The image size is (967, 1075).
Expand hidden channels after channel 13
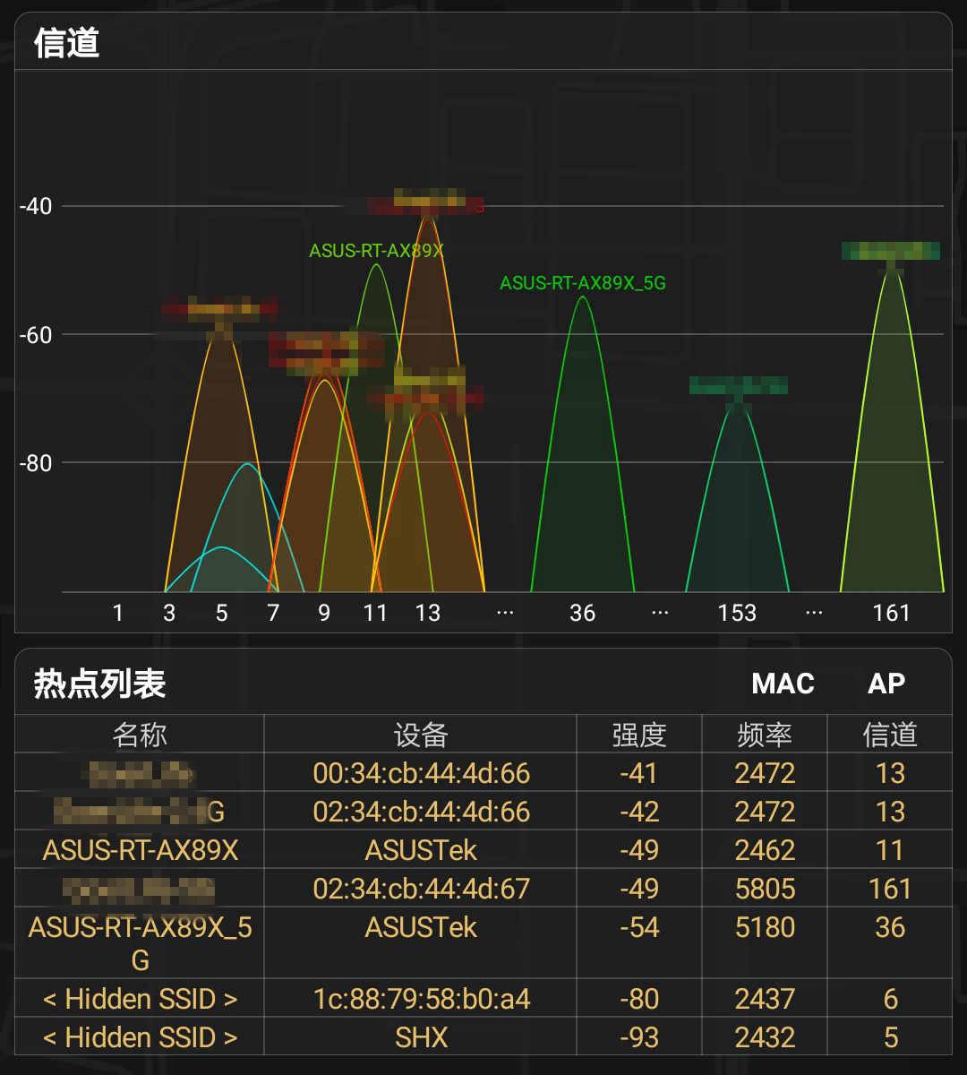coord(504,613)
